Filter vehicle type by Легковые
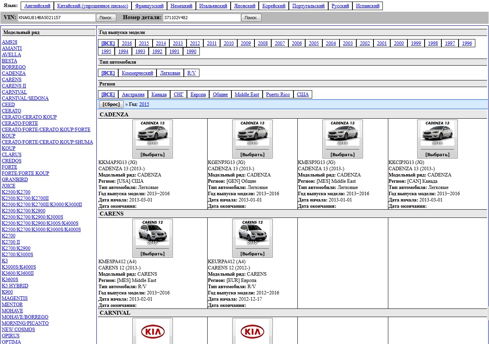The height and width of the screenshot is (344, 489). pos(170,73)
